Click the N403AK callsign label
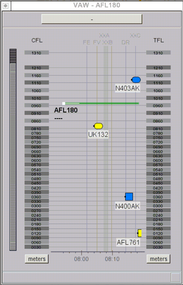Image resolution: width=183 pixels, height=285 pixels. click(127, 88)
